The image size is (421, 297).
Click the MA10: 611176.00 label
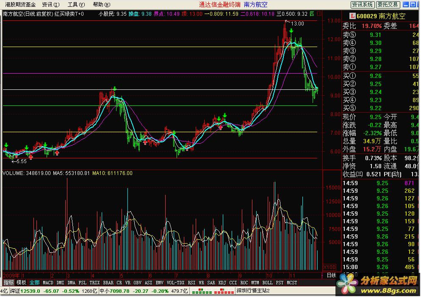[x=112, y=173]
